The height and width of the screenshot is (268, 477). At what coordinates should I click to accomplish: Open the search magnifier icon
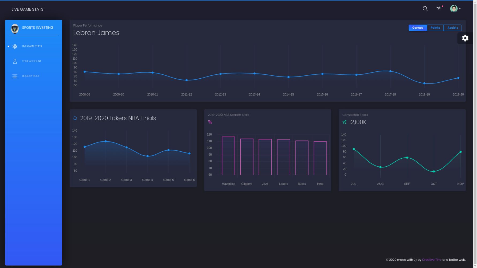pos(425,9)
